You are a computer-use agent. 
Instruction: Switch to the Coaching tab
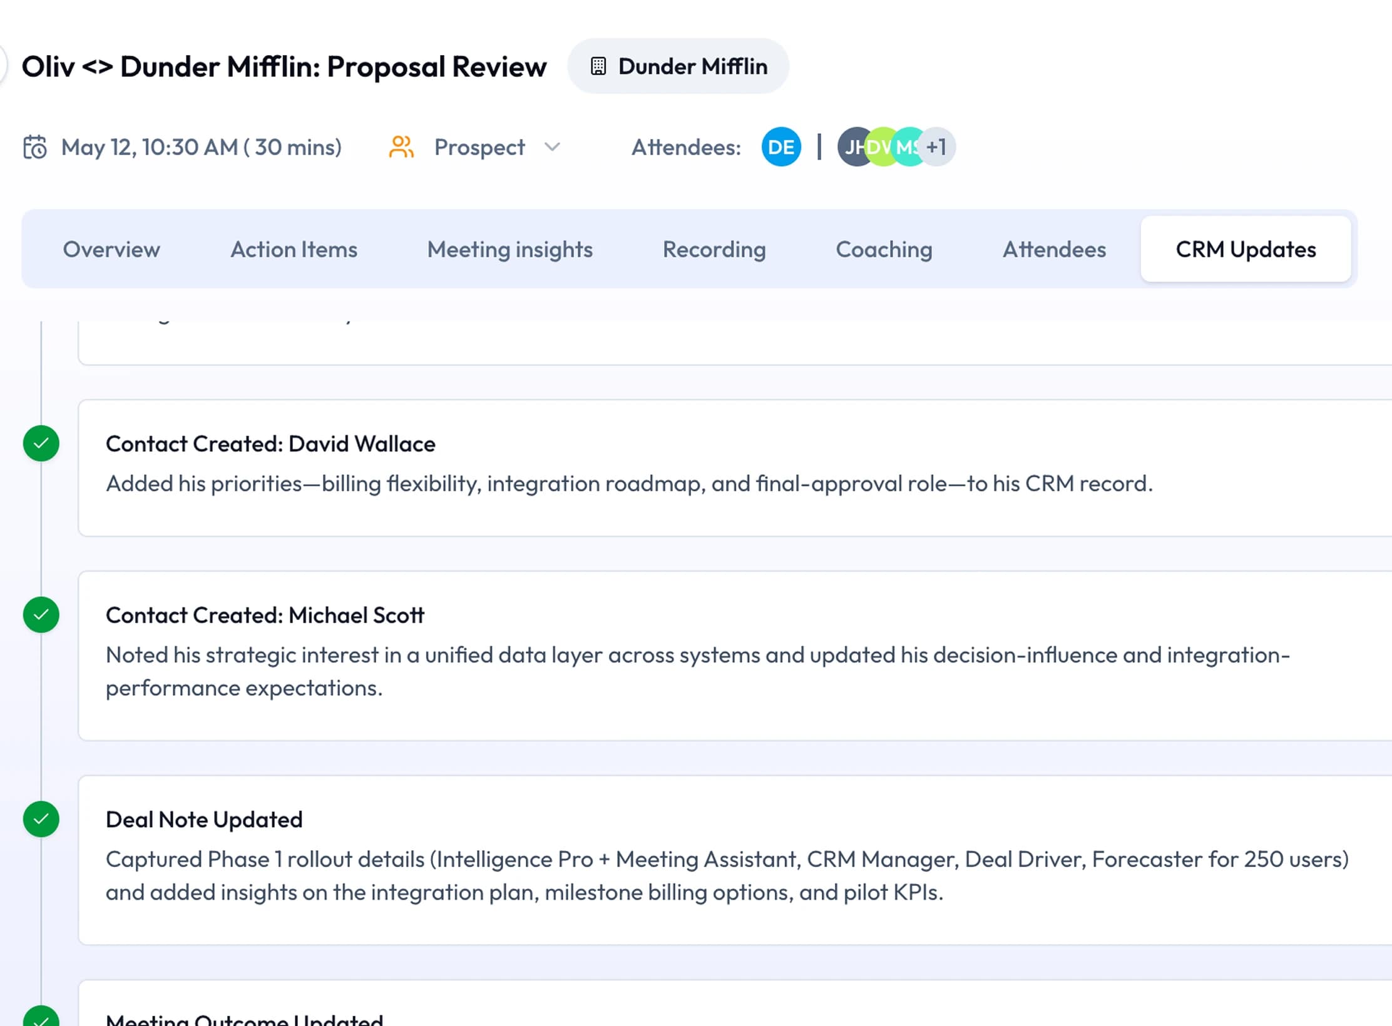[884, 249]
